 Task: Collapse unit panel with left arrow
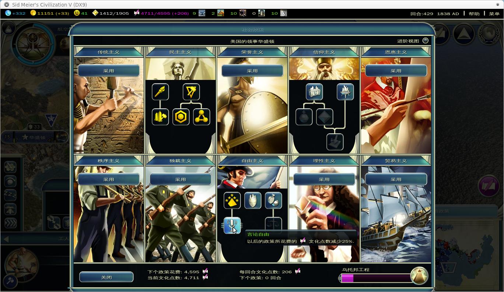point(6,239)
